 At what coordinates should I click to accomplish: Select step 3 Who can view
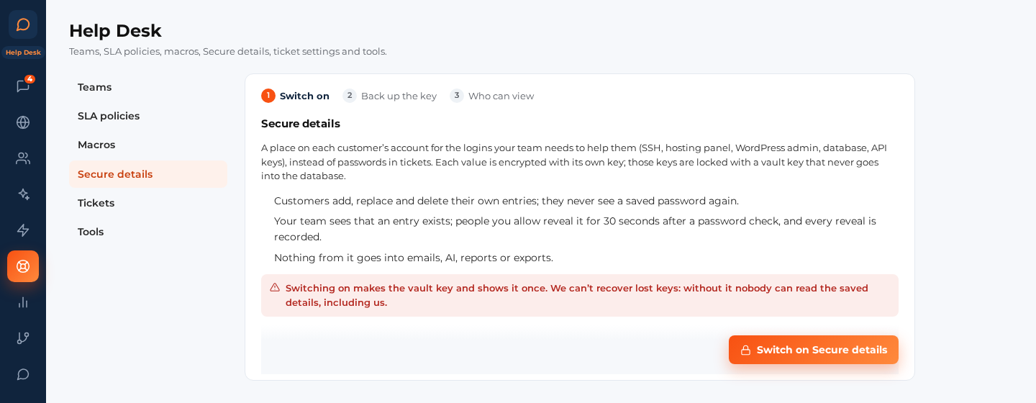[x=491, y=96]
